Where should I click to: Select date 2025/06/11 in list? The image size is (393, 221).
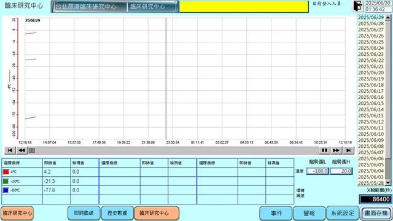pos(371,128)
